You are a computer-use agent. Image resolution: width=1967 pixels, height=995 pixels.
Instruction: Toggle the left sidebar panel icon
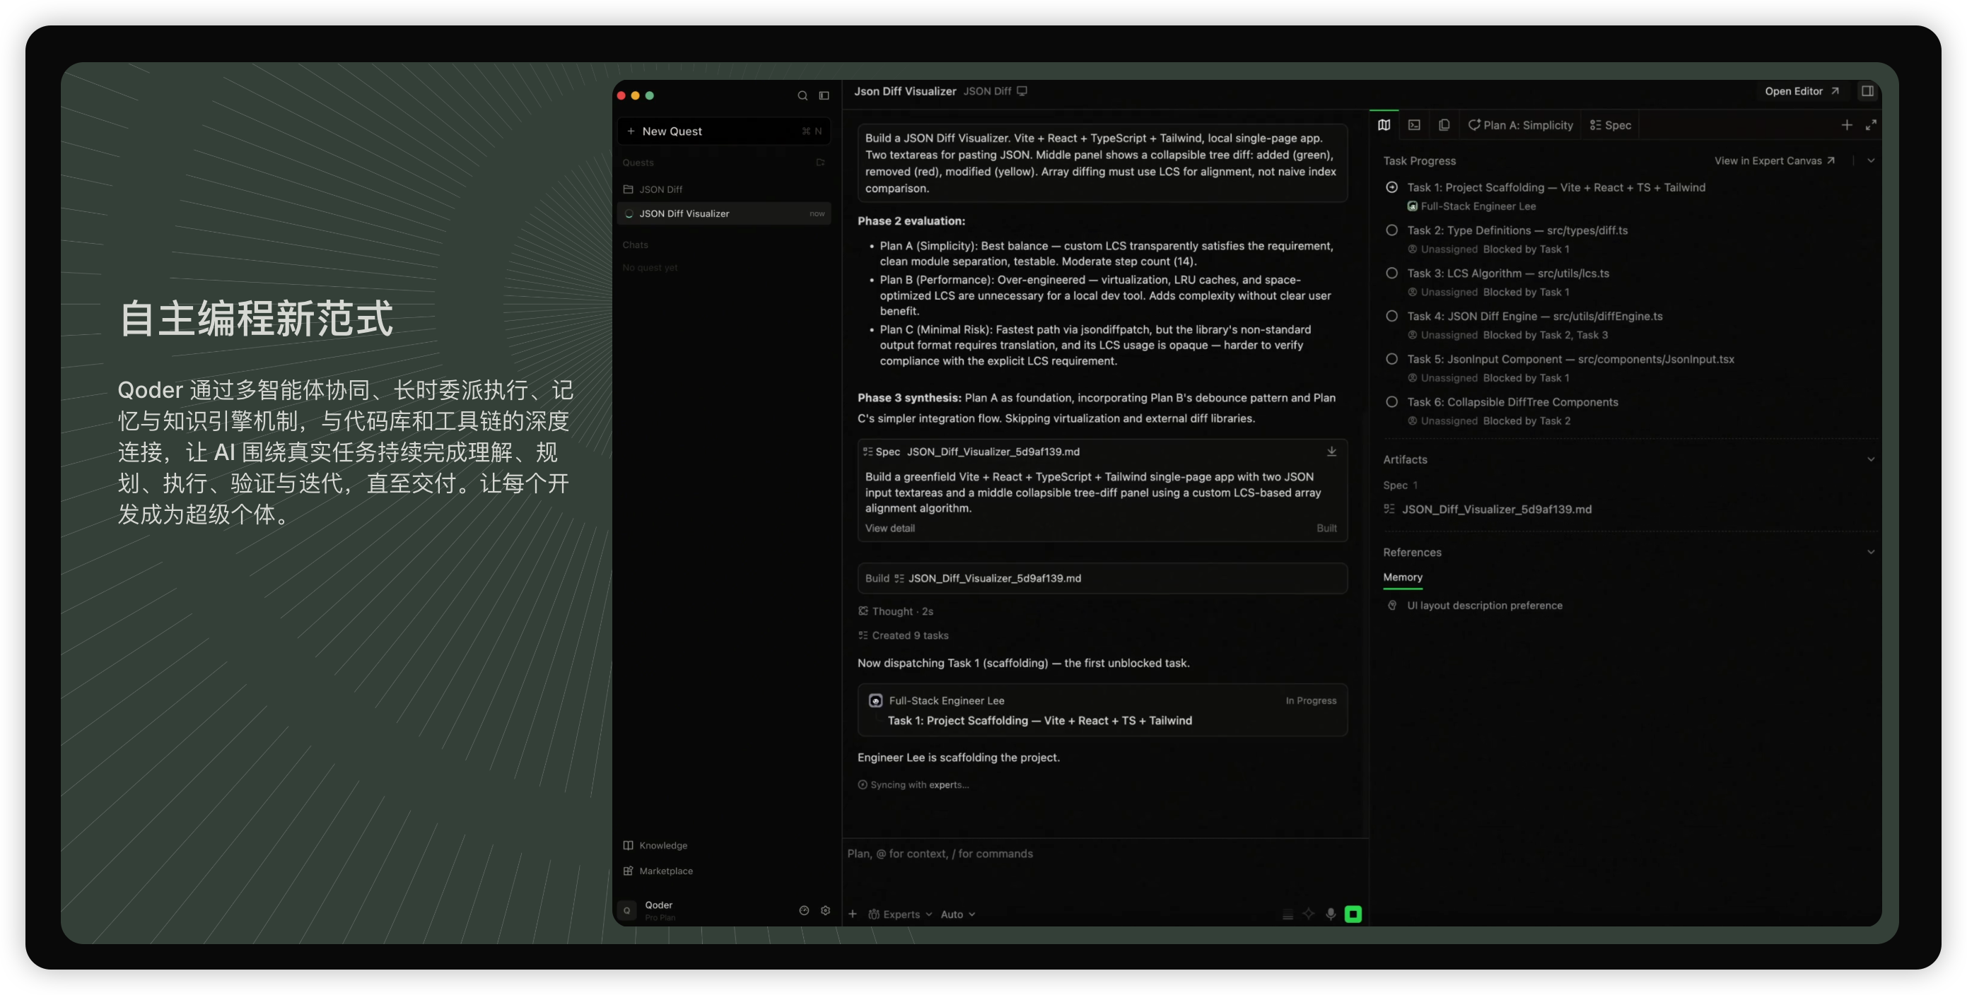tap(824, 95)
